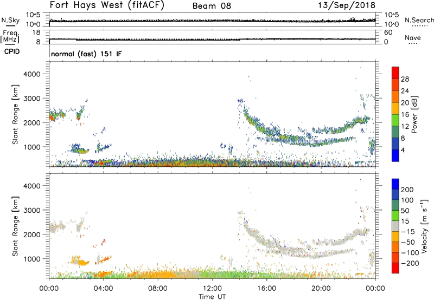Click the "28" label on the power colorbar
The height and width of the screenshot is (300, 434).
pyautogui.click(x=405, y=79)
